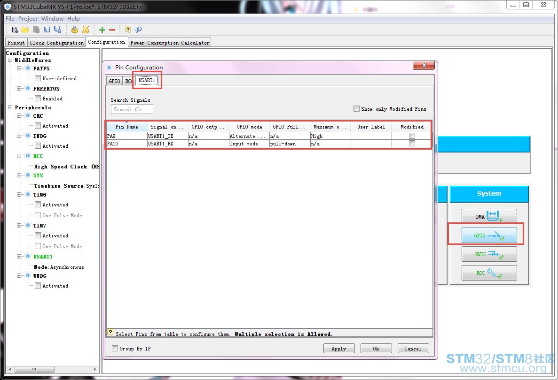Click the Apply button
The image size is (558, 380).
339,349
